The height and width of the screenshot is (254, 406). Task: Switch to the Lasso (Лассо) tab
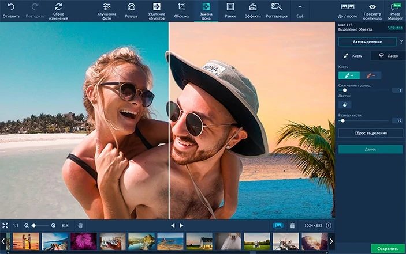pyautogui.click(x=388, y=56)
